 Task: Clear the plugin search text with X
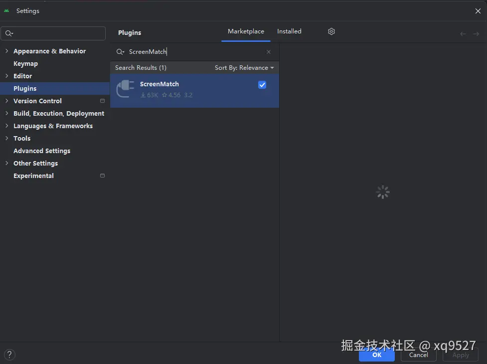[269, 52]
